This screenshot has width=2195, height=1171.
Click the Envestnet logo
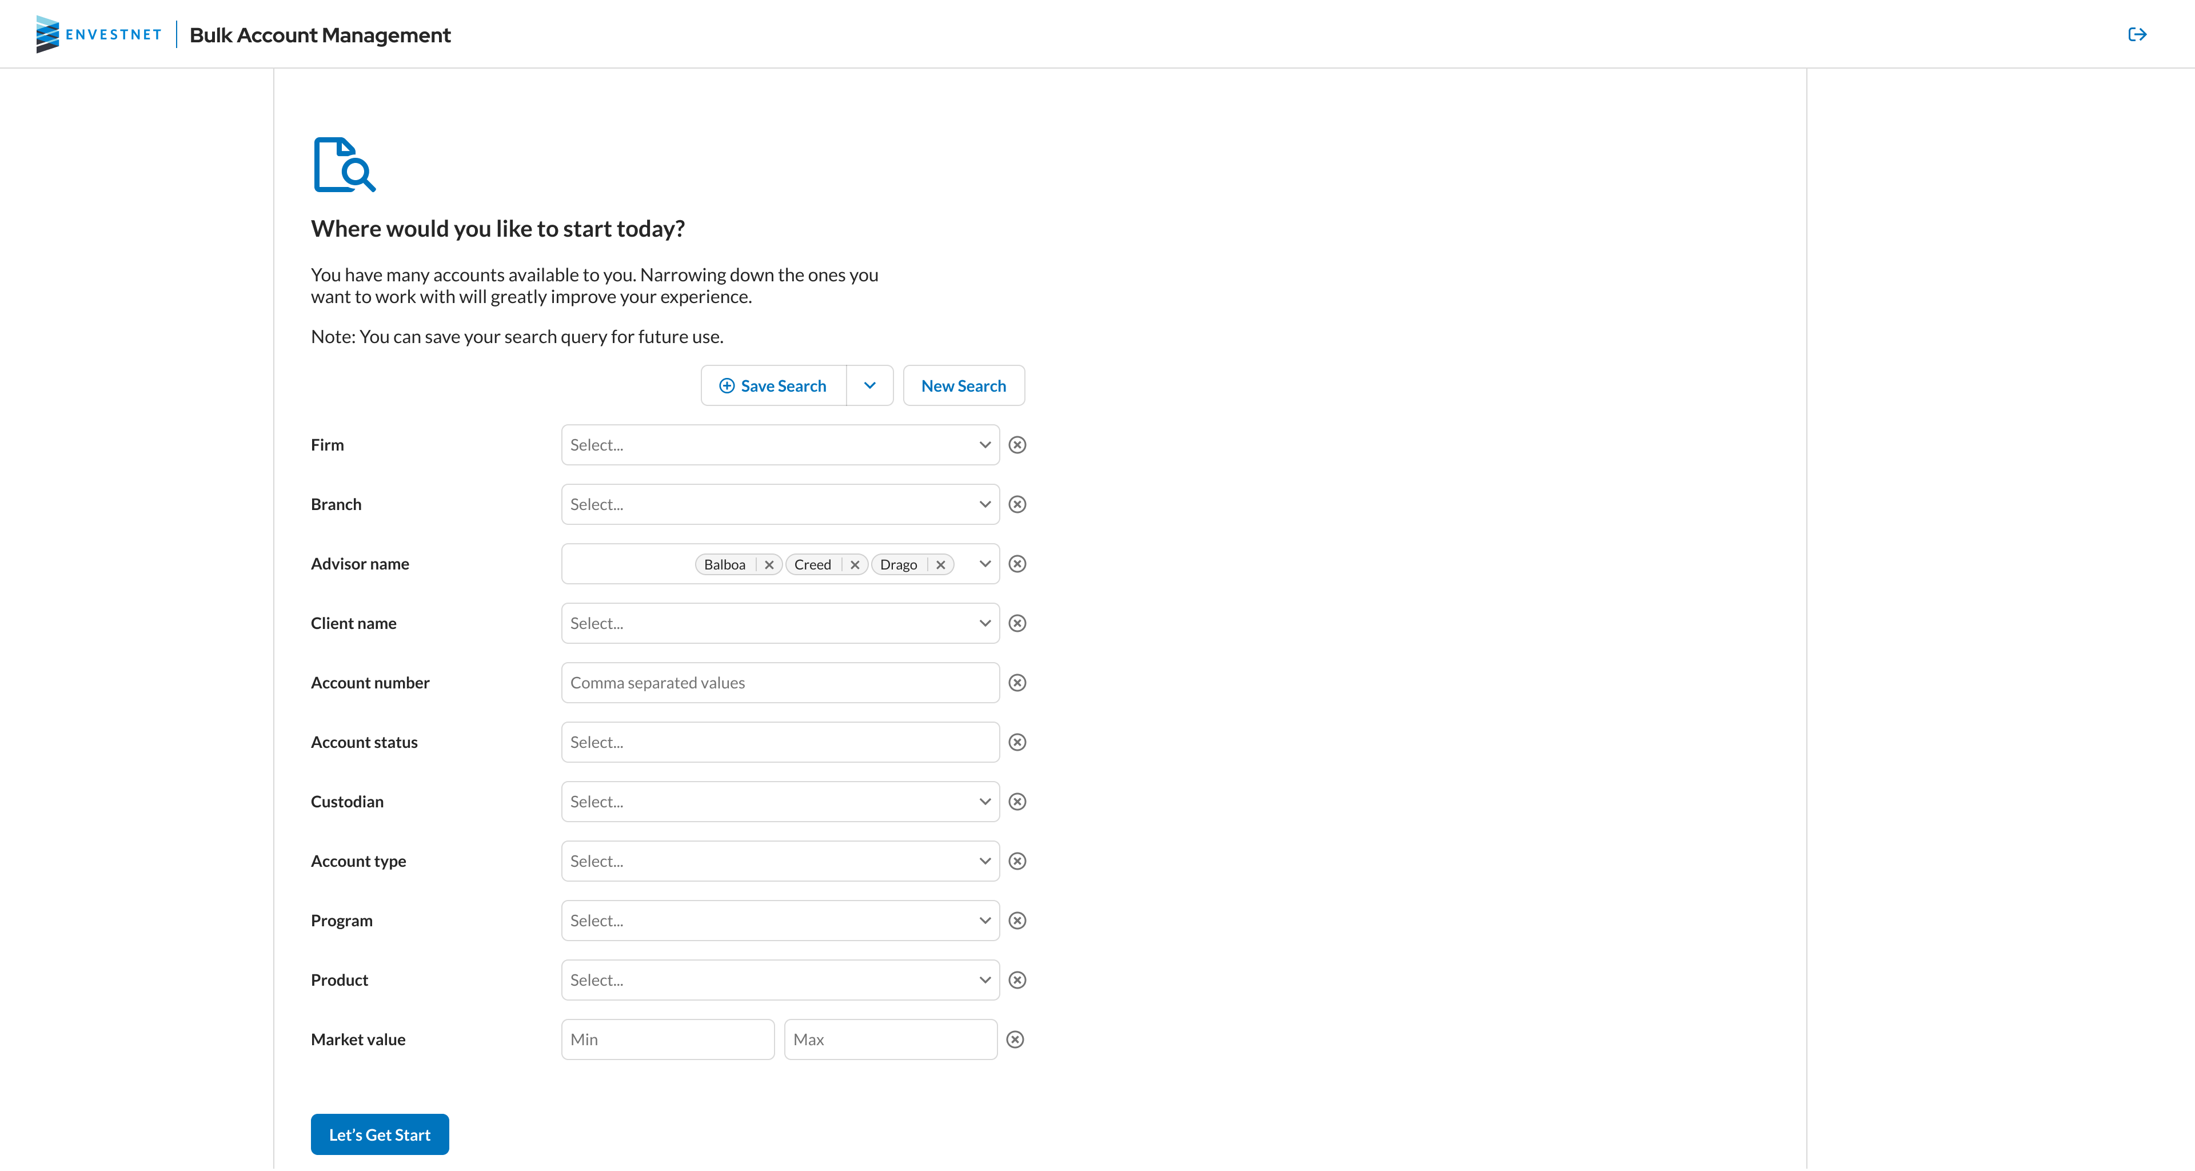point(98,34)
